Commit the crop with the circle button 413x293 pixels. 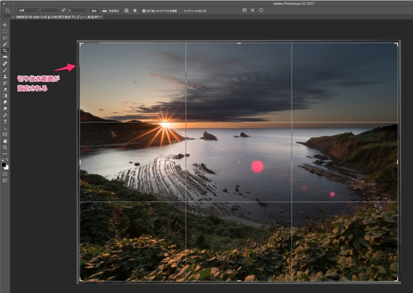pyautogui.click(x=261, y=10)
